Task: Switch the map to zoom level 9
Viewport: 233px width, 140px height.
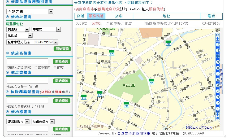Action: (x=218, y=62)
